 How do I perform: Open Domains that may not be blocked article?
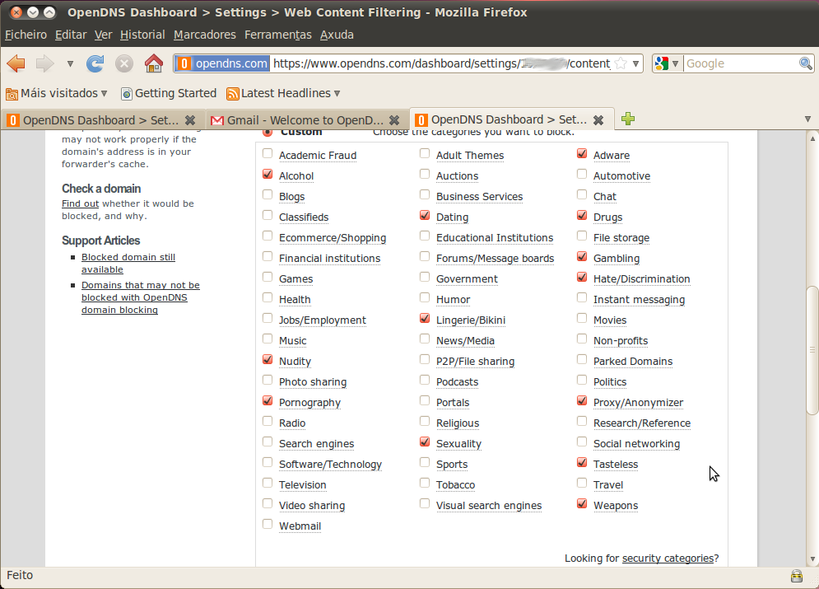[141, 297]
